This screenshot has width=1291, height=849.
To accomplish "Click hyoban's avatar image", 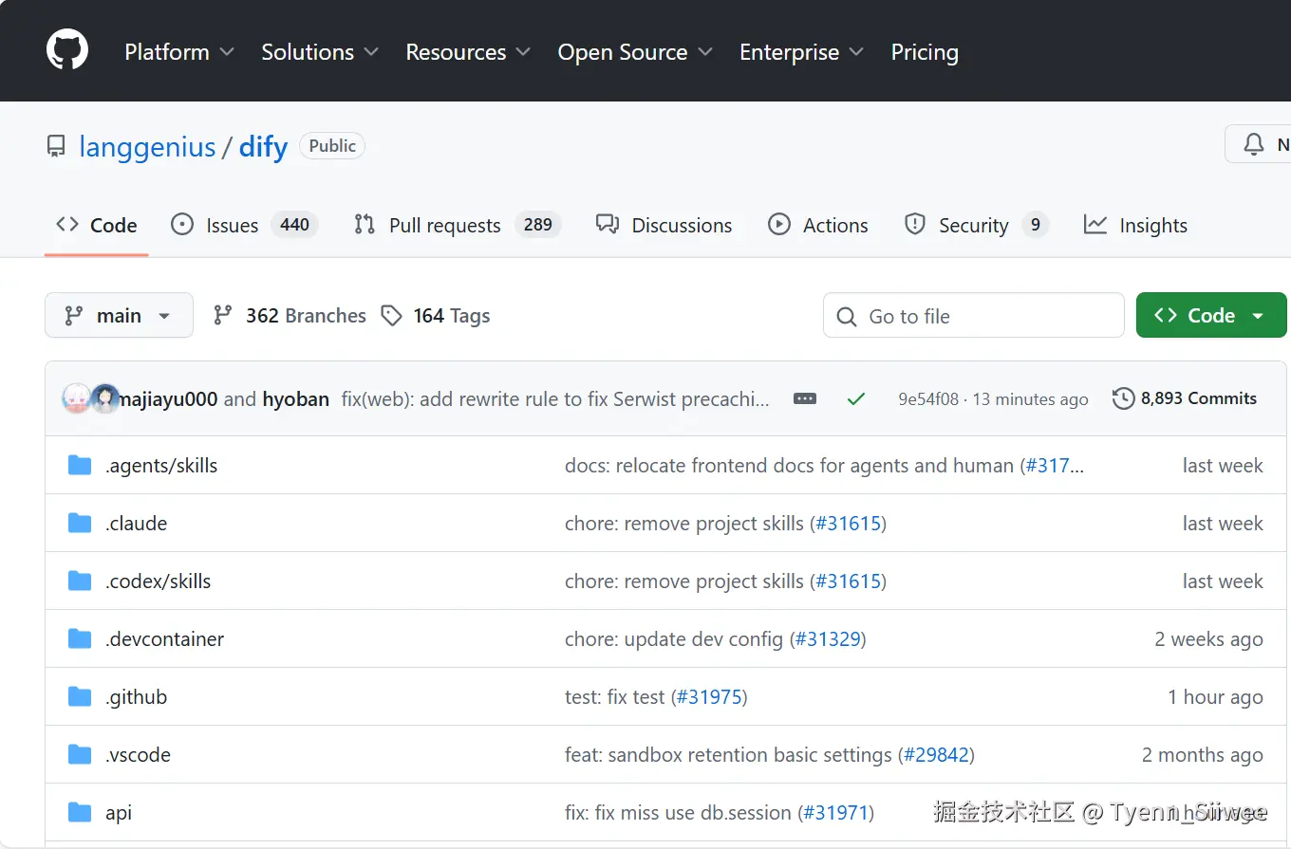I will coord(106,398).
